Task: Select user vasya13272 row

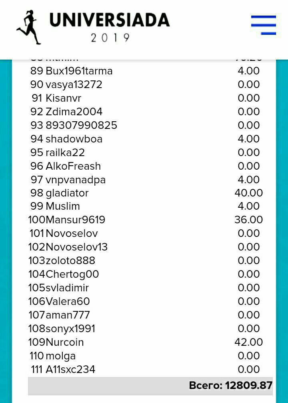Action: pyautogui.click(x=74, y=85)
